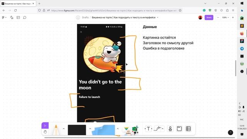Open the Windows Start button

click(242, 3)
